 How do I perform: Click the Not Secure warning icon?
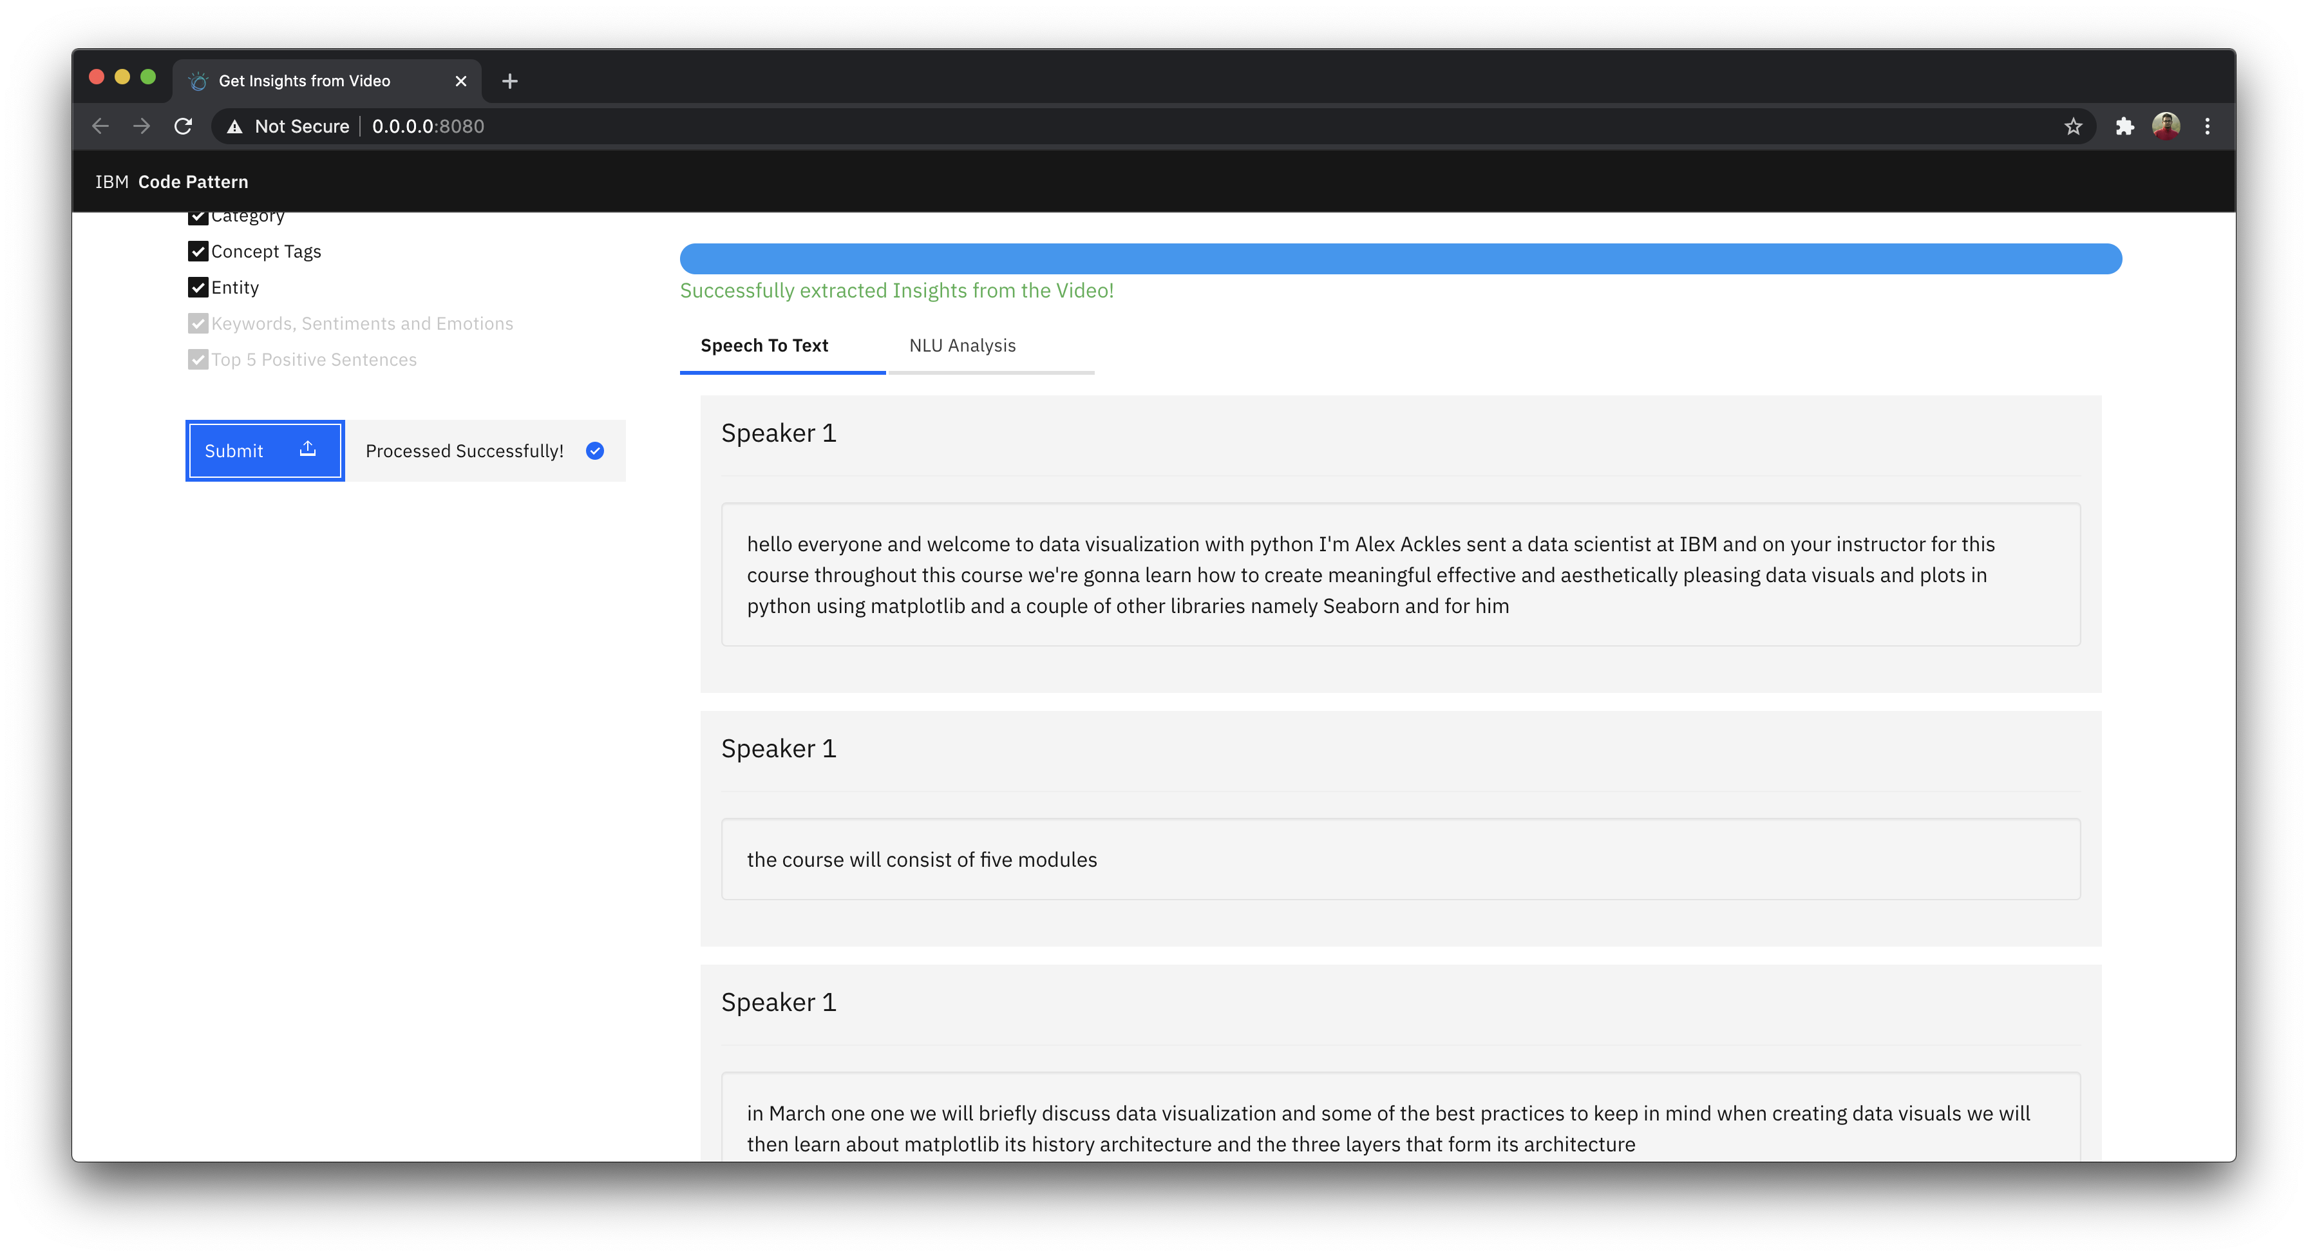coord(235,126)
